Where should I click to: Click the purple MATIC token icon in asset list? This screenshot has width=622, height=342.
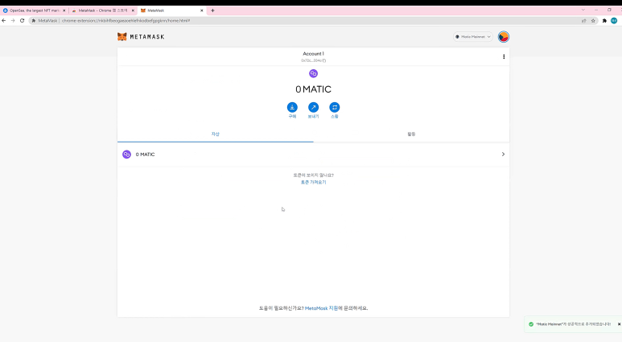pyautogui.click(x=126, y=155)
